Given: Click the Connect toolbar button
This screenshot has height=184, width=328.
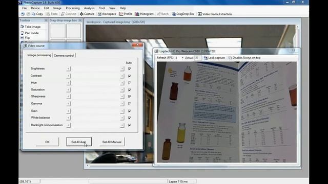Looking at the screenshot, I should pyautogui.click(x=69, y=14).
